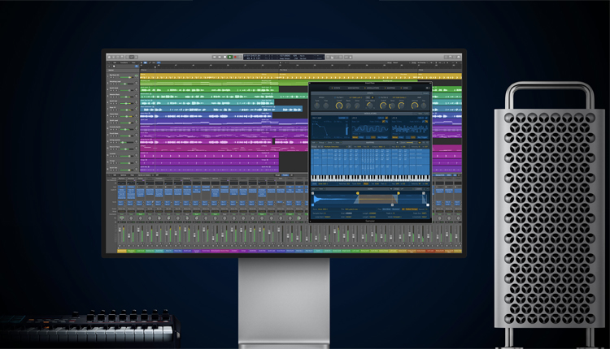Click the Filter 1 Cutoff knob

(339, 106)
